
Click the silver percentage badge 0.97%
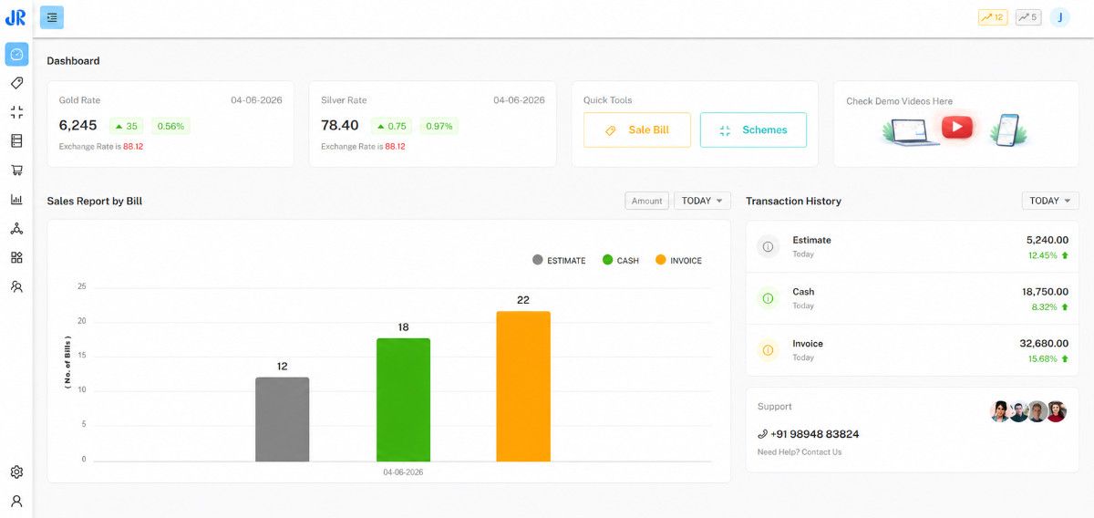[439, 127]
